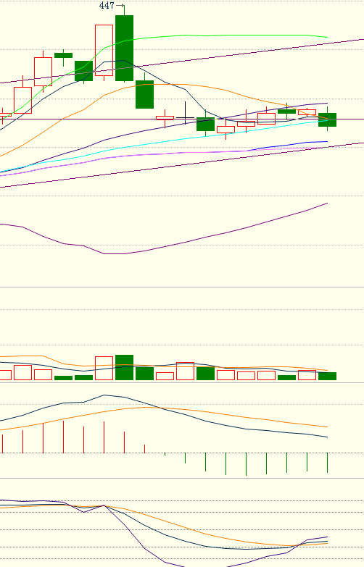Viewport: 364px width, 567px height.
Task: Select the tall red volume bar beside the green peak
Action: point(104,368)
